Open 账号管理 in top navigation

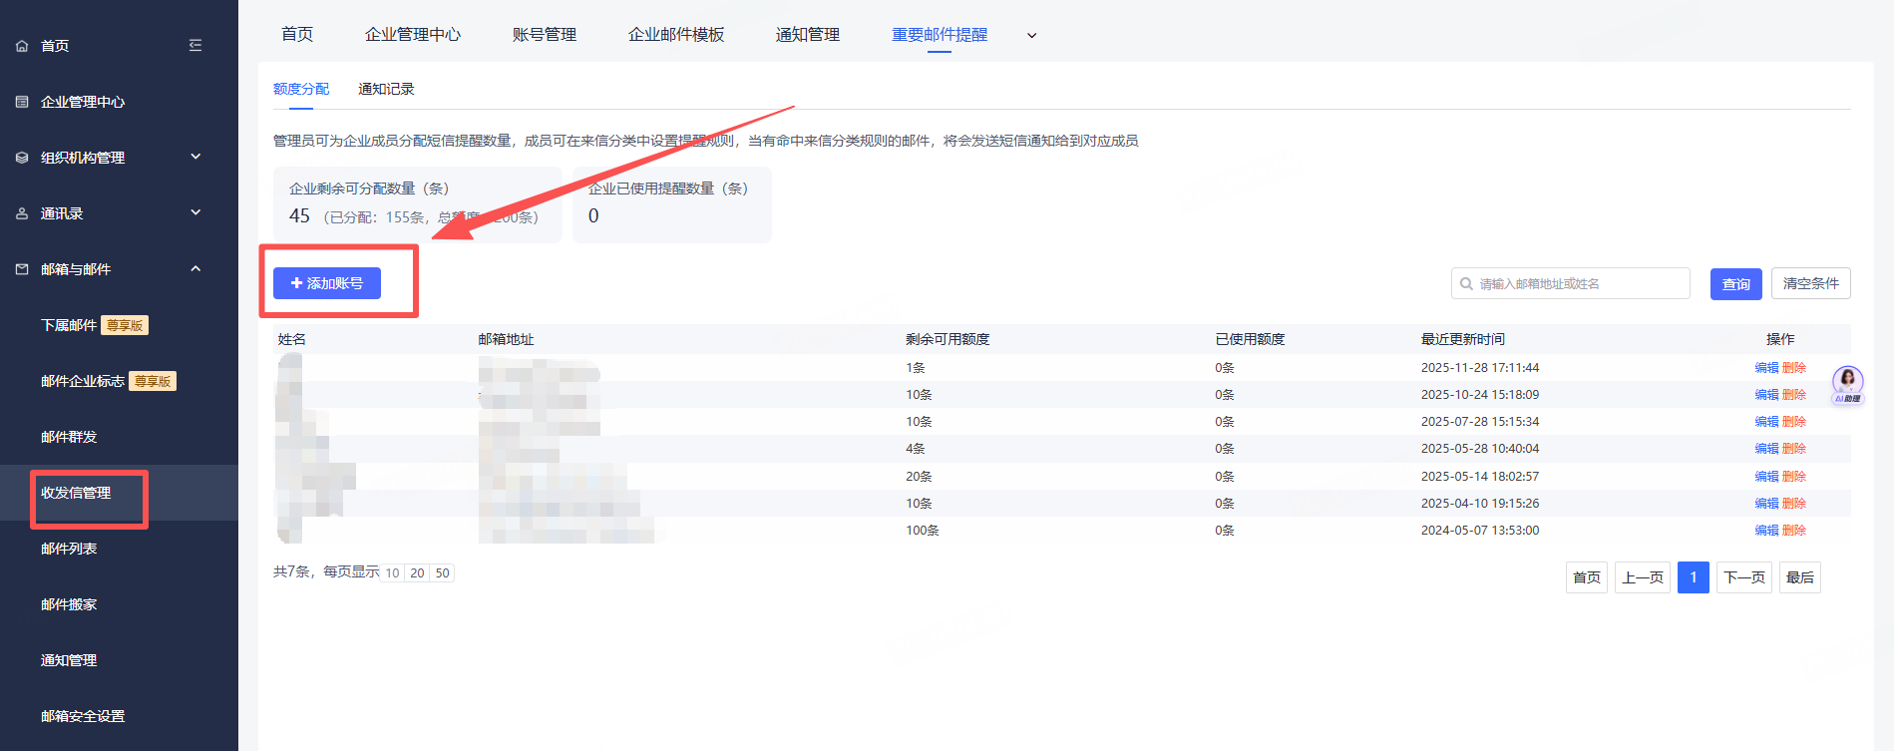[x=545, y=35]
